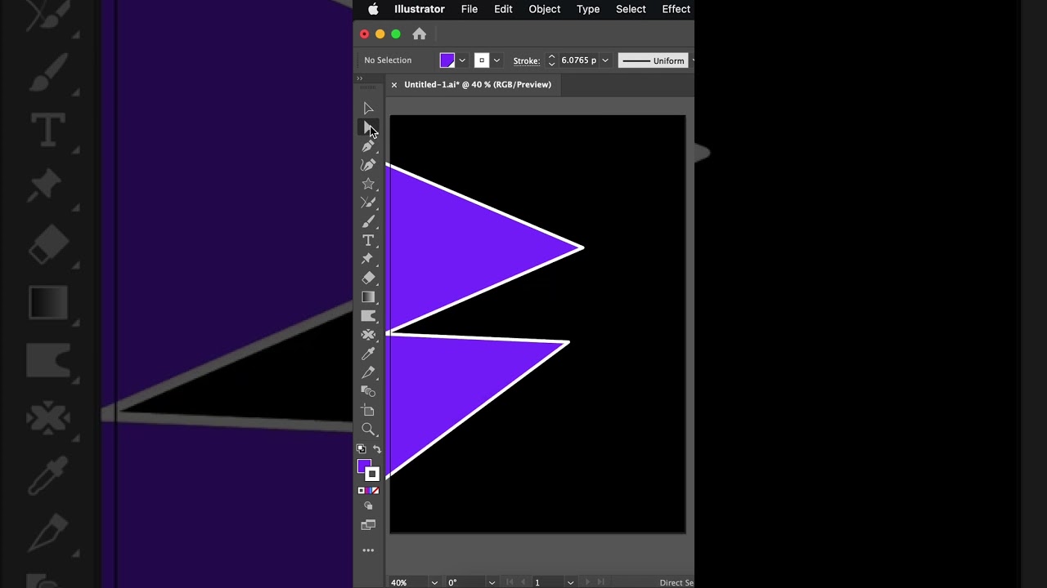This screenshot has width=1047, height=588.
Task: Click the No Selection label
Action: [388, 60]
